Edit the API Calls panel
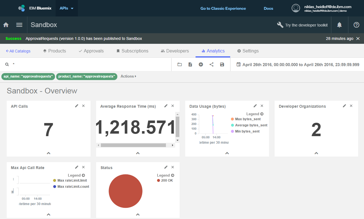The image size is (364, 219). click(x=77, y=106)
